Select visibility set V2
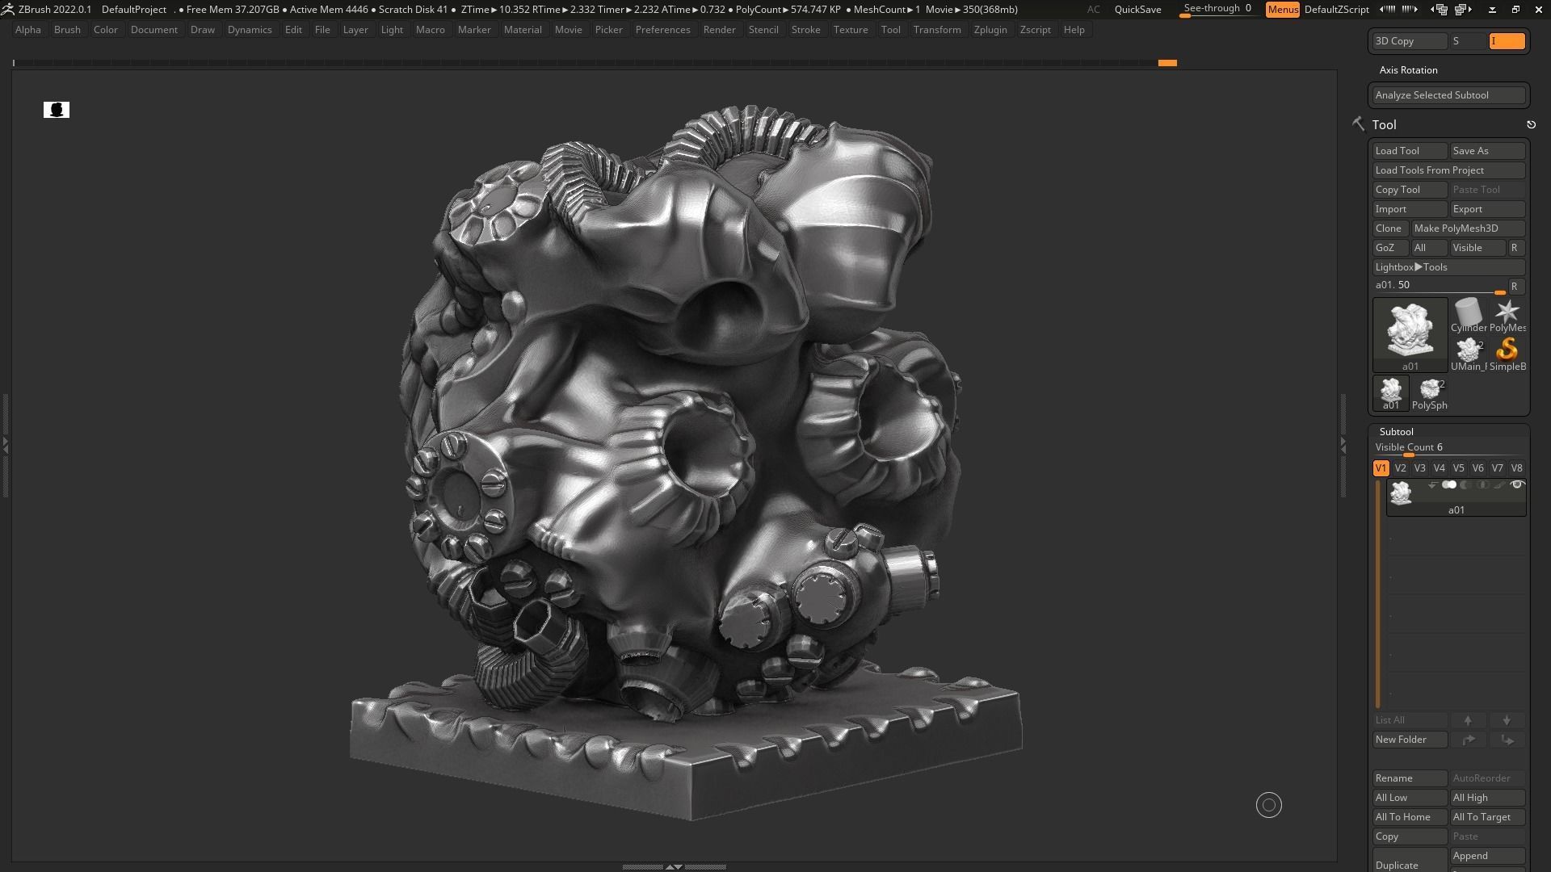 (x=1400, y=468)
